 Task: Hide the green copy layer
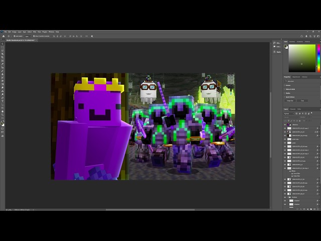(x=285, y=139)
